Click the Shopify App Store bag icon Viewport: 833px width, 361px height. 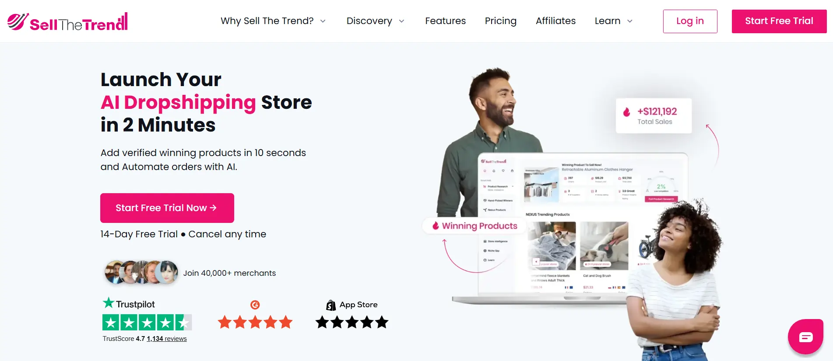[331, 305]
